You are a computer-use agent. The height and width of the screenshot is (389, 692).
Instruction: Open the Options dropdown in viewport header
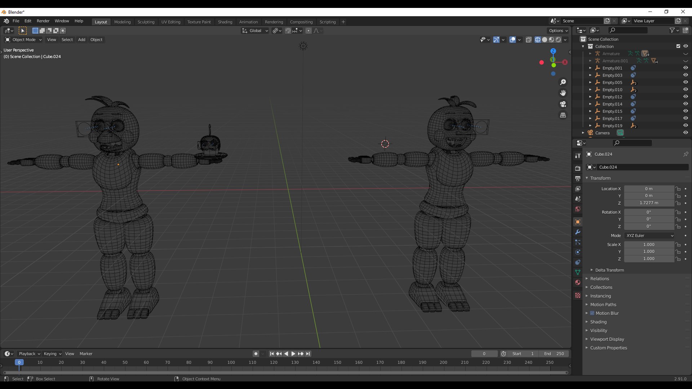pos(558,31)
